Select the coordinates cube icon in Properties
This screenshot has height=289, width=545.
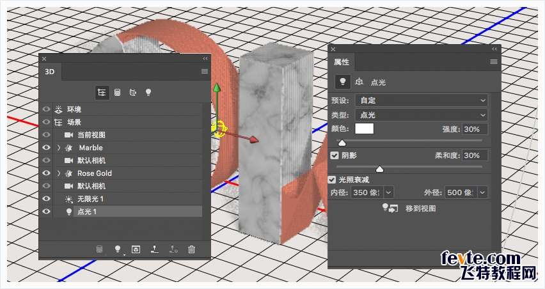[359, 82]
